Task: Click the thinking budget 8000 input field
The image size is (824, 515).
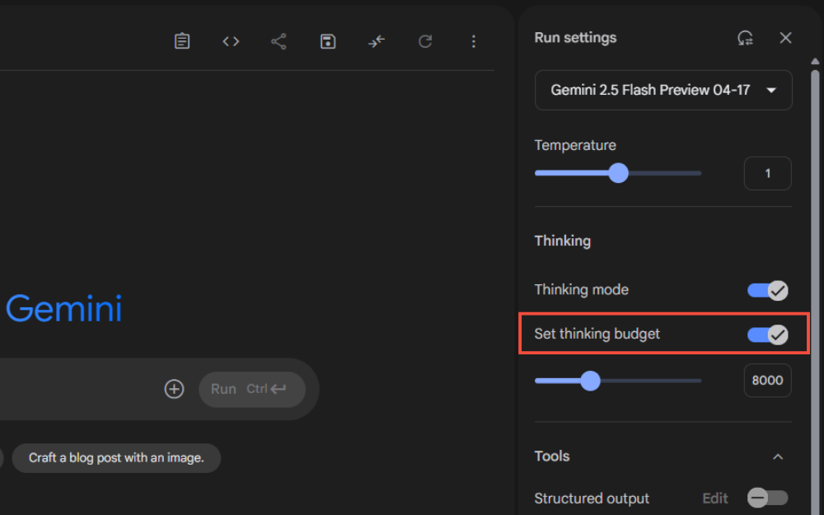Action: [x=768, y=381]
